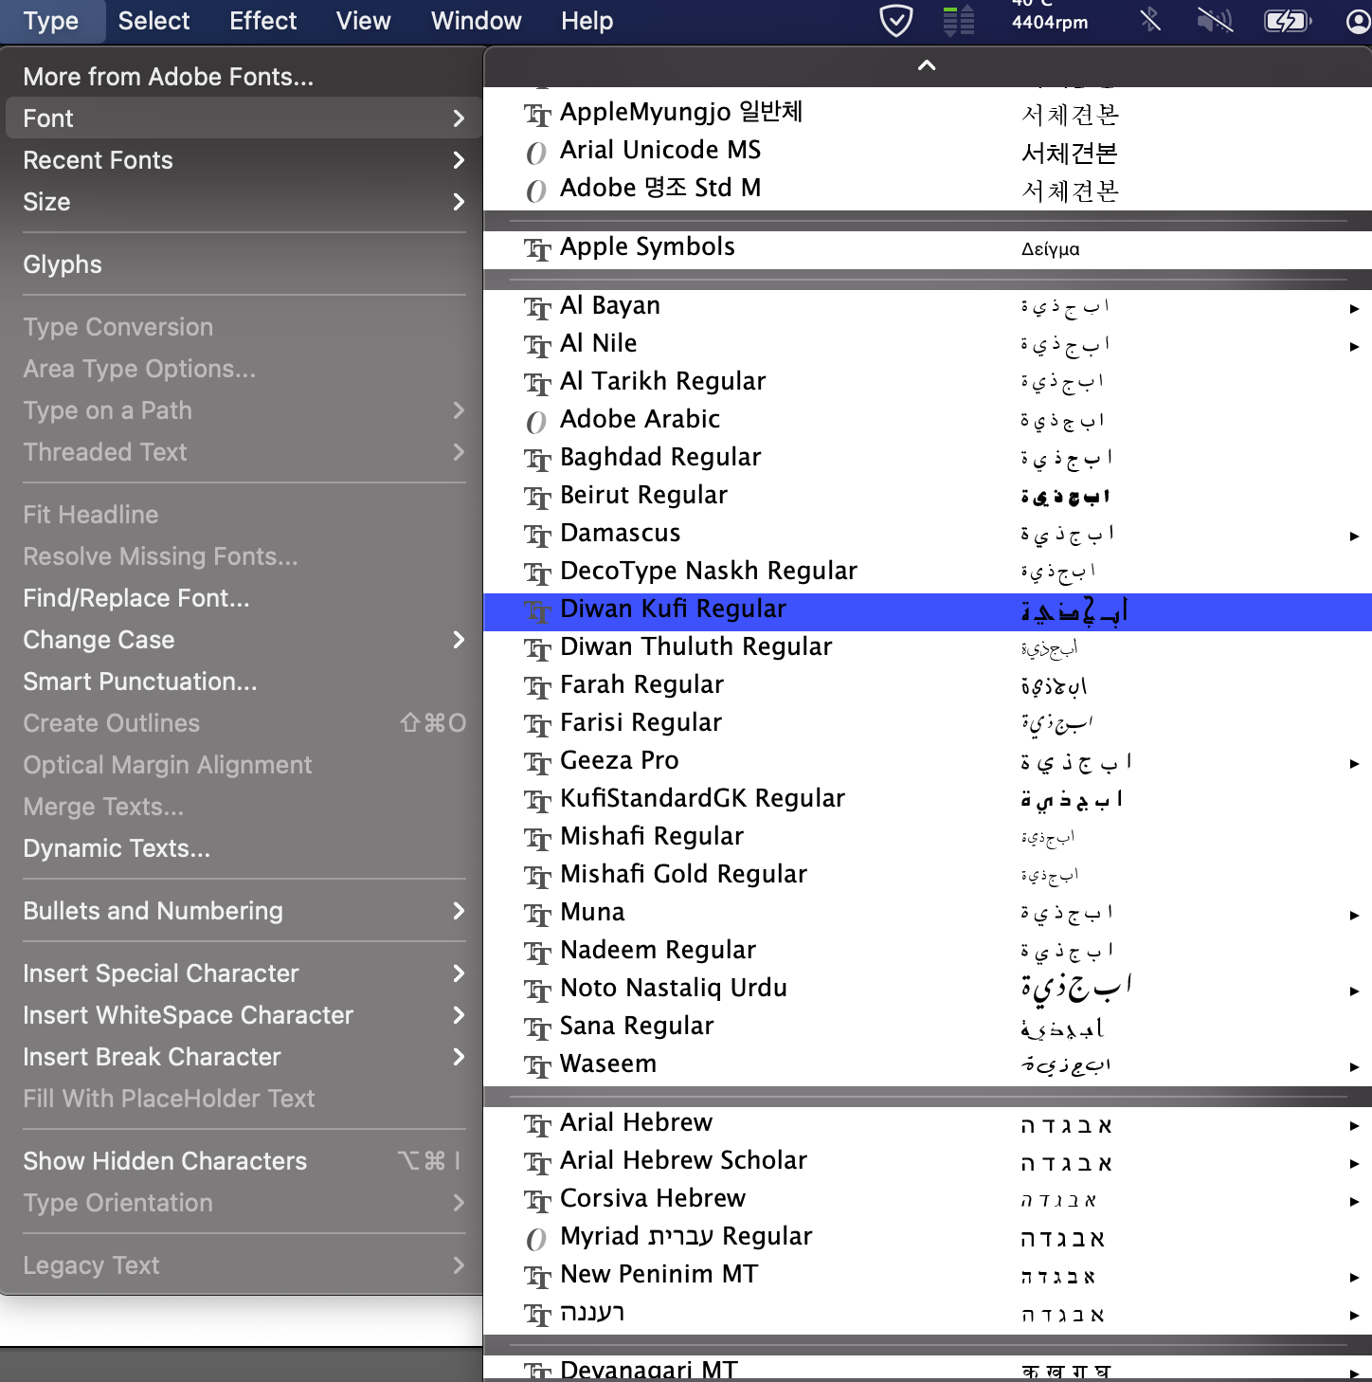
Task: Open the Window menu
Action: [476, 21]
